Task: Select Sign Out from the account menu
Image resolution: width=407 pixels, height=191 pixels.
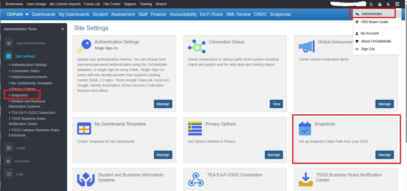Action: (368, 49)
